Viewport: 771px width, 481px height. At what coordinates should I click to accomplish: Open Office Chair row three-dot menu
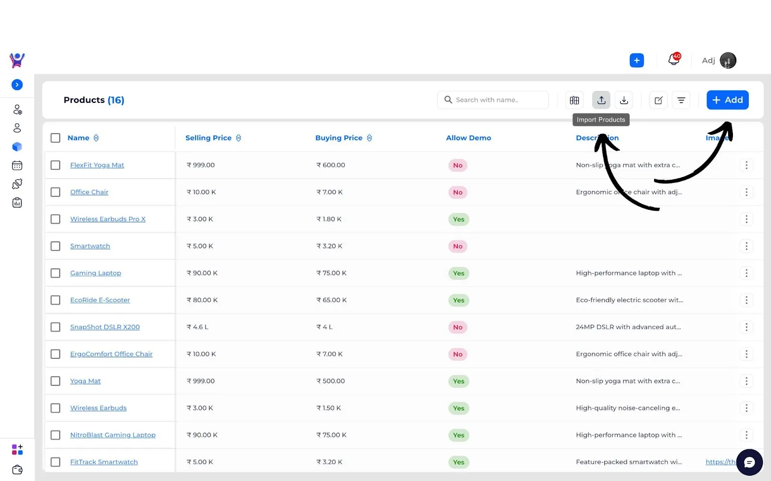point(746,192)
